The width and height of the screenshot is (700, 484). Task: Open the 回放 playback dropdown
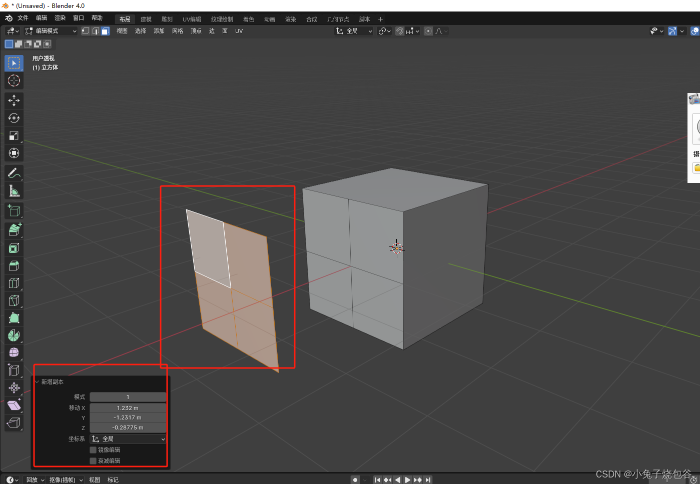[35, 480]
